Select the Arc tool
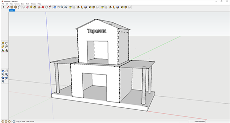This screenshot has width=230, height=123. [x=19, y=7]
